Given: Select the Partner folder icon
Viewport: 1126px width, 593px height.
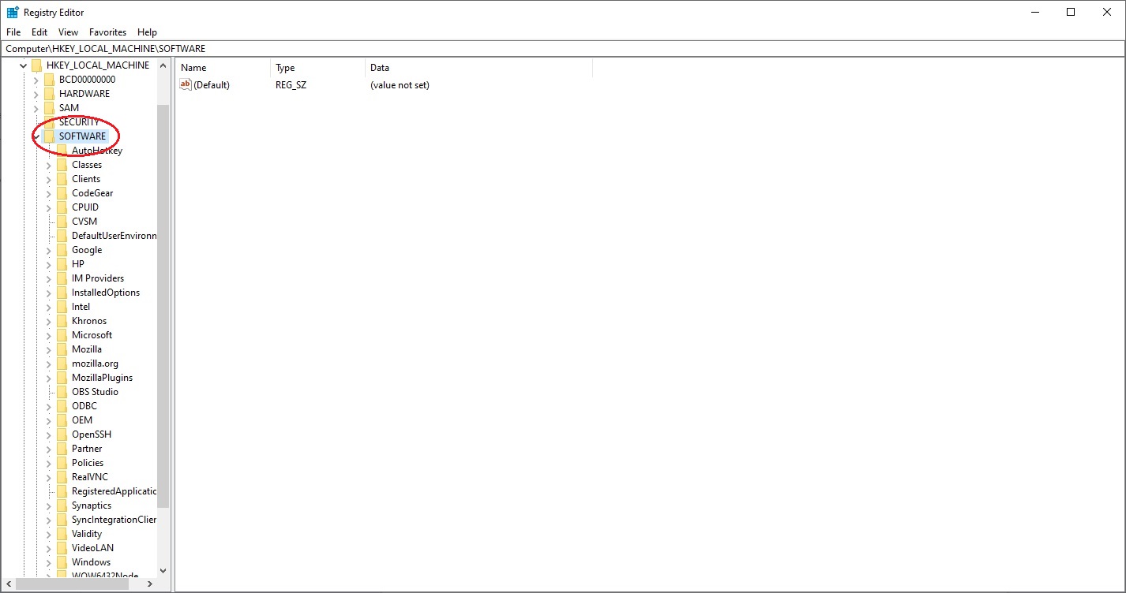Looking at the screenshot, I should (x=62, y=449).
